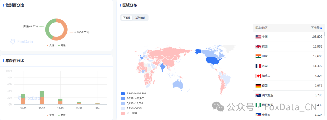Toggle the 0~1,058 map legend swatch
Viewport: 327px width, 120px height.
[123, 113]
